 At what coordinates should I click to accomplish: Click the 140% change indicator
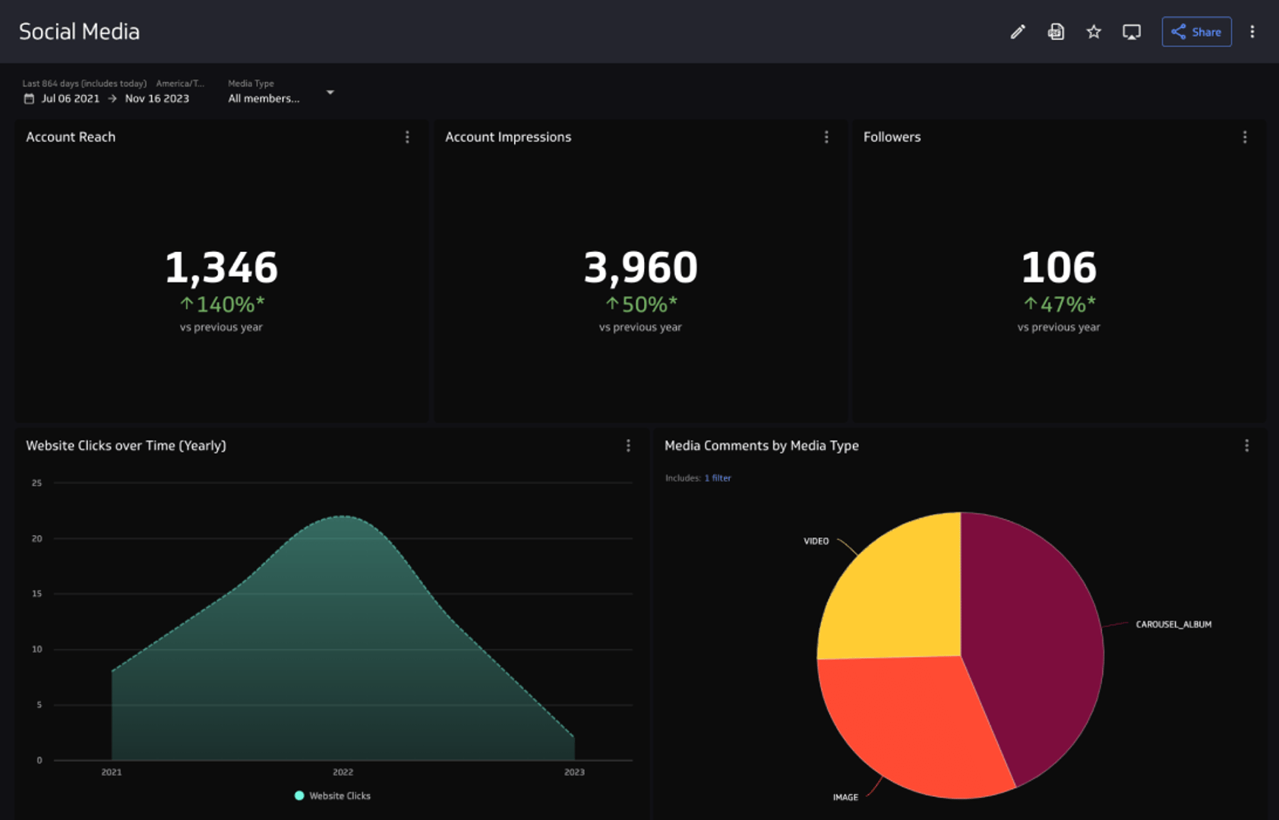pyautogui.click(x=222, y=304)
